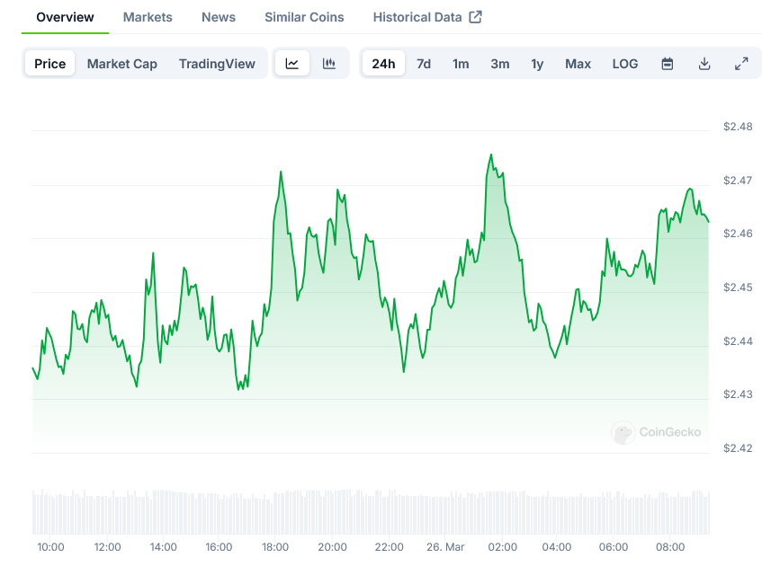This screenshot has width=762, height=566.
Task: Go to the News tab
Action: click(x=219, y=17)
